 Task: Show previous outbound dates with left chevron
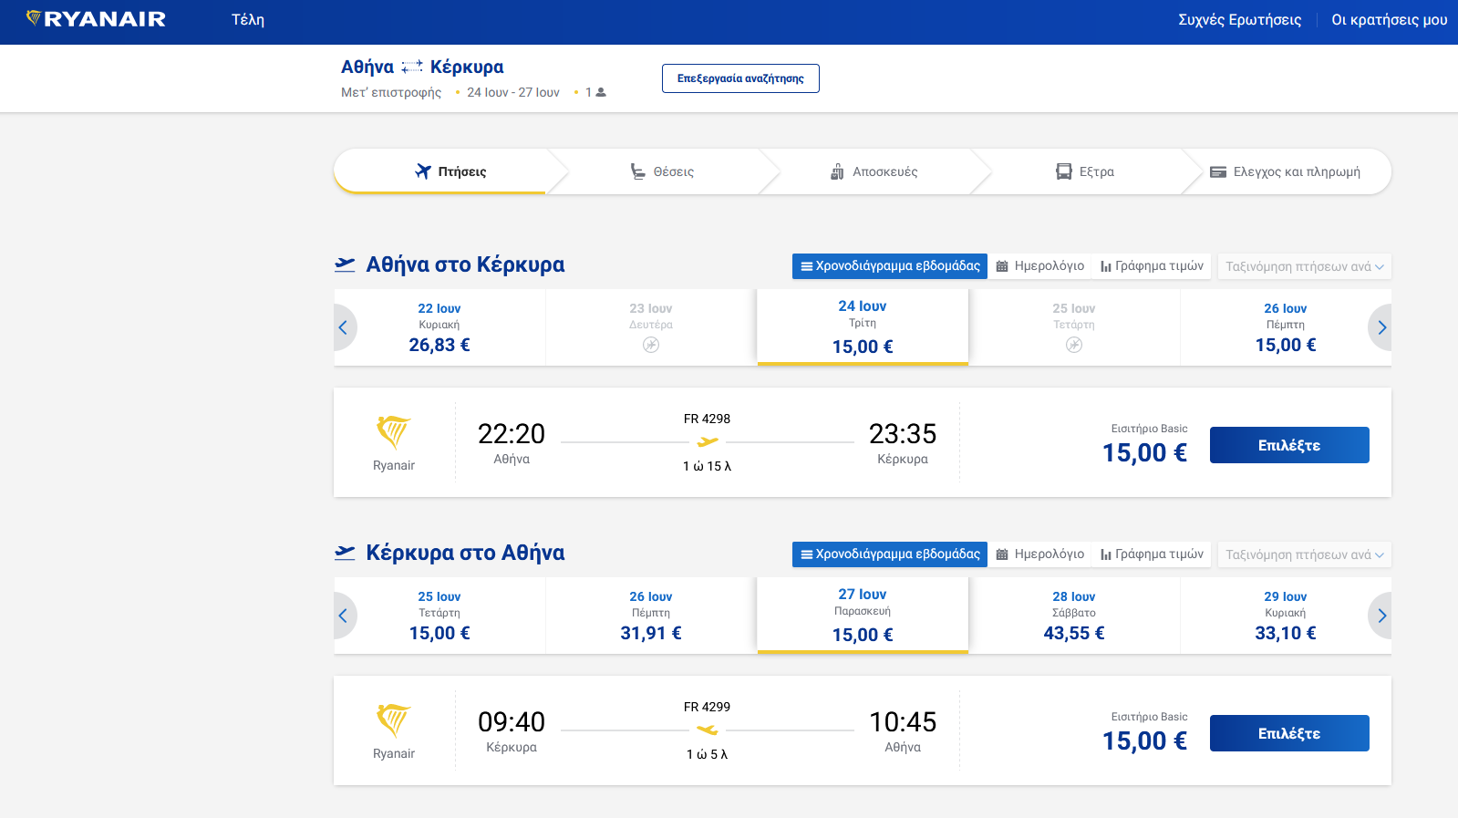[343, 327]
